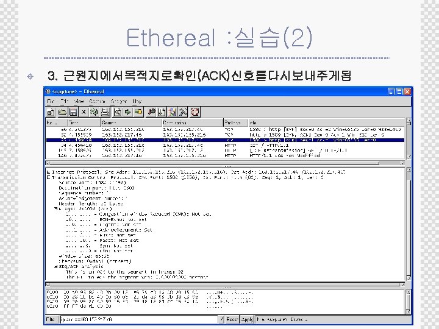Sort by the Time column header
Viewport: 439px width, 329px height.
[84, 122]
